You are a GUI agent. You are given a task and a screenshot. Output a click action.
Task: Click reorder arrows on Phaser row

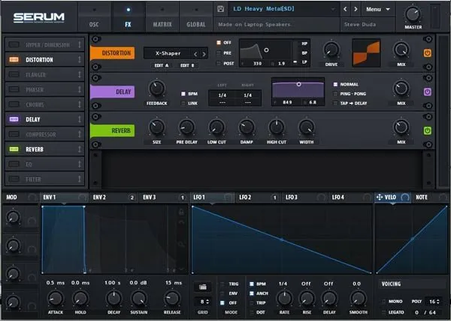[x=80, y=89]
